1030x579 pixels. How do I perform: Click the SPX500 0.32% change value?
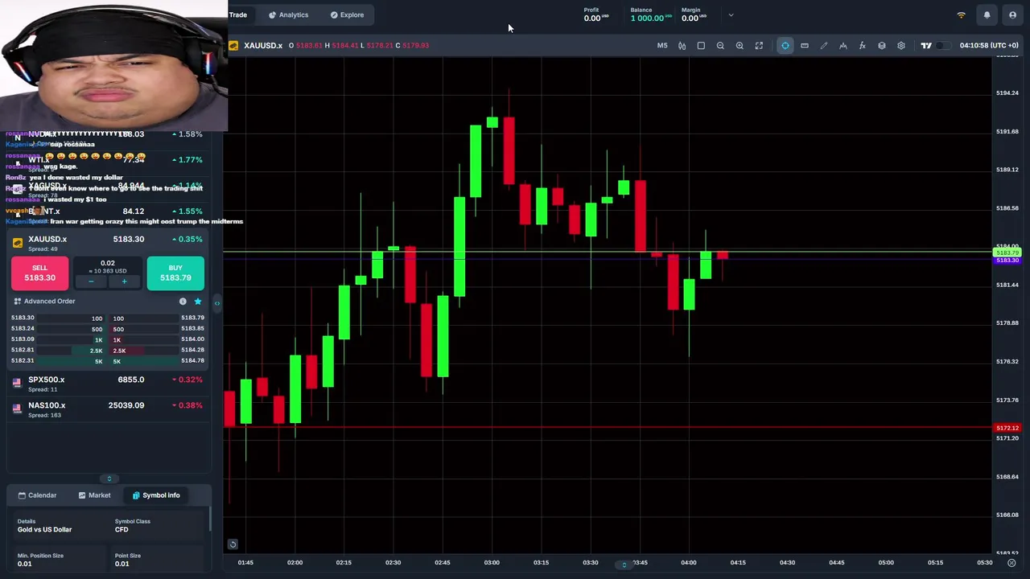click(x=187, y=380)
